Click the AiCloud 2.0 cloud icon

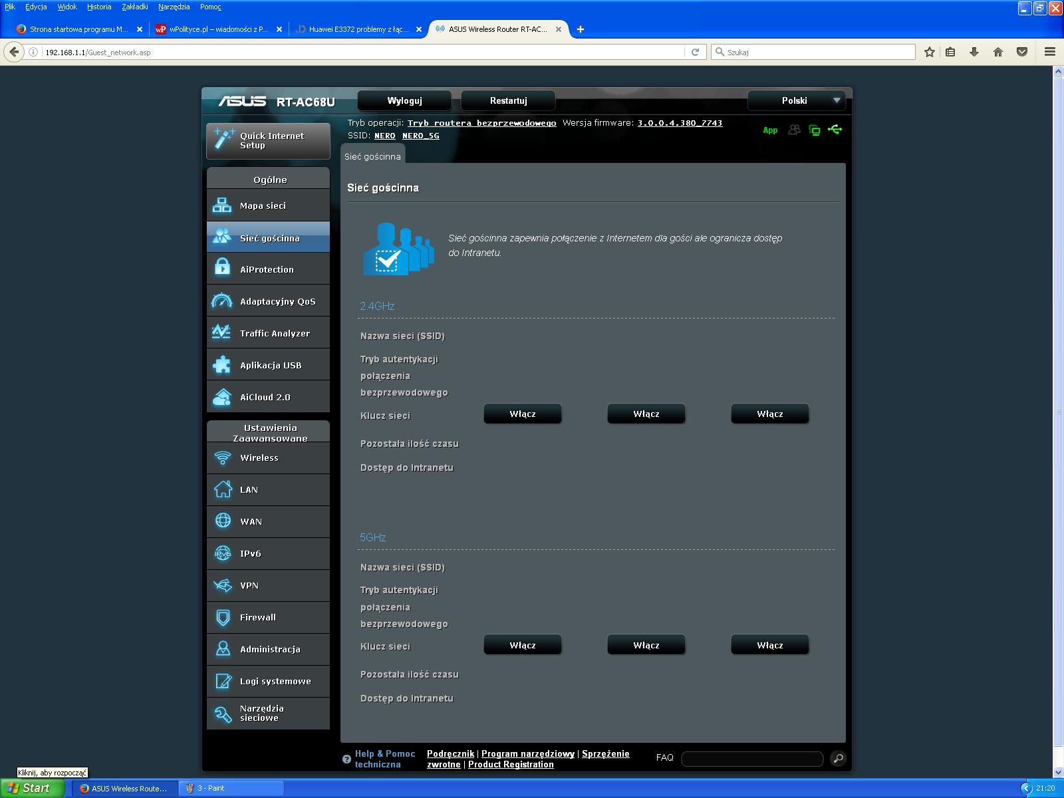(x=221, y=397)
